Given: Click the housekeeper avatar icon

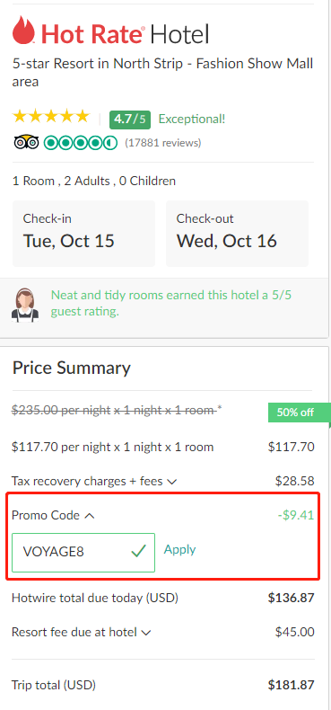Looking at the screenshot, I should pyautogui.click(x=25, y=306).
